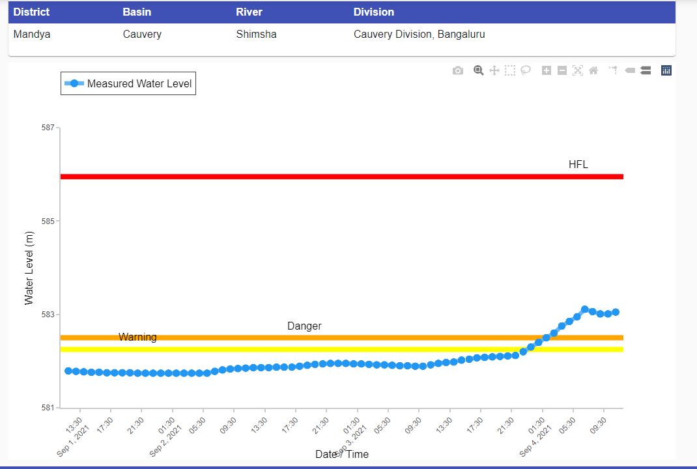The width and height of the screenshot is (697, 469).
Task: Click the Sep 2, 2021 x-axis label
Action: click(x=165, y=441)
